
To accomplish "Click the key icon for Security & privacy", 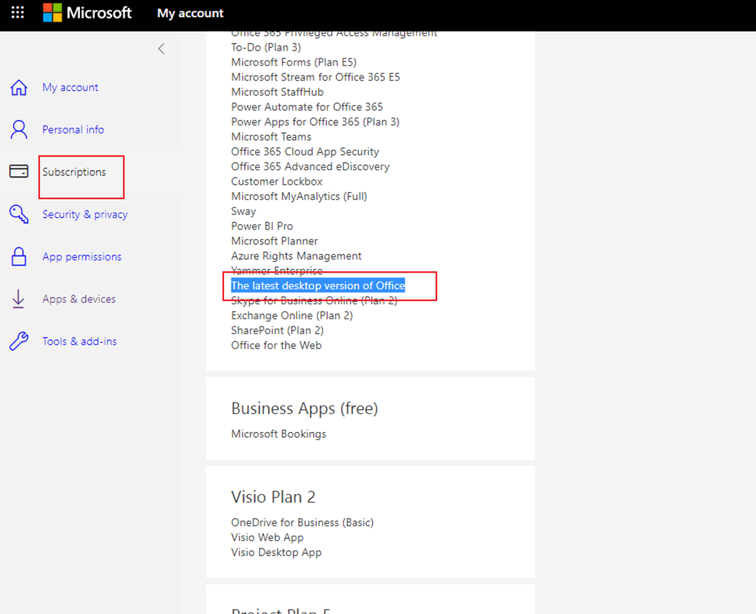I will coord(19,213).
